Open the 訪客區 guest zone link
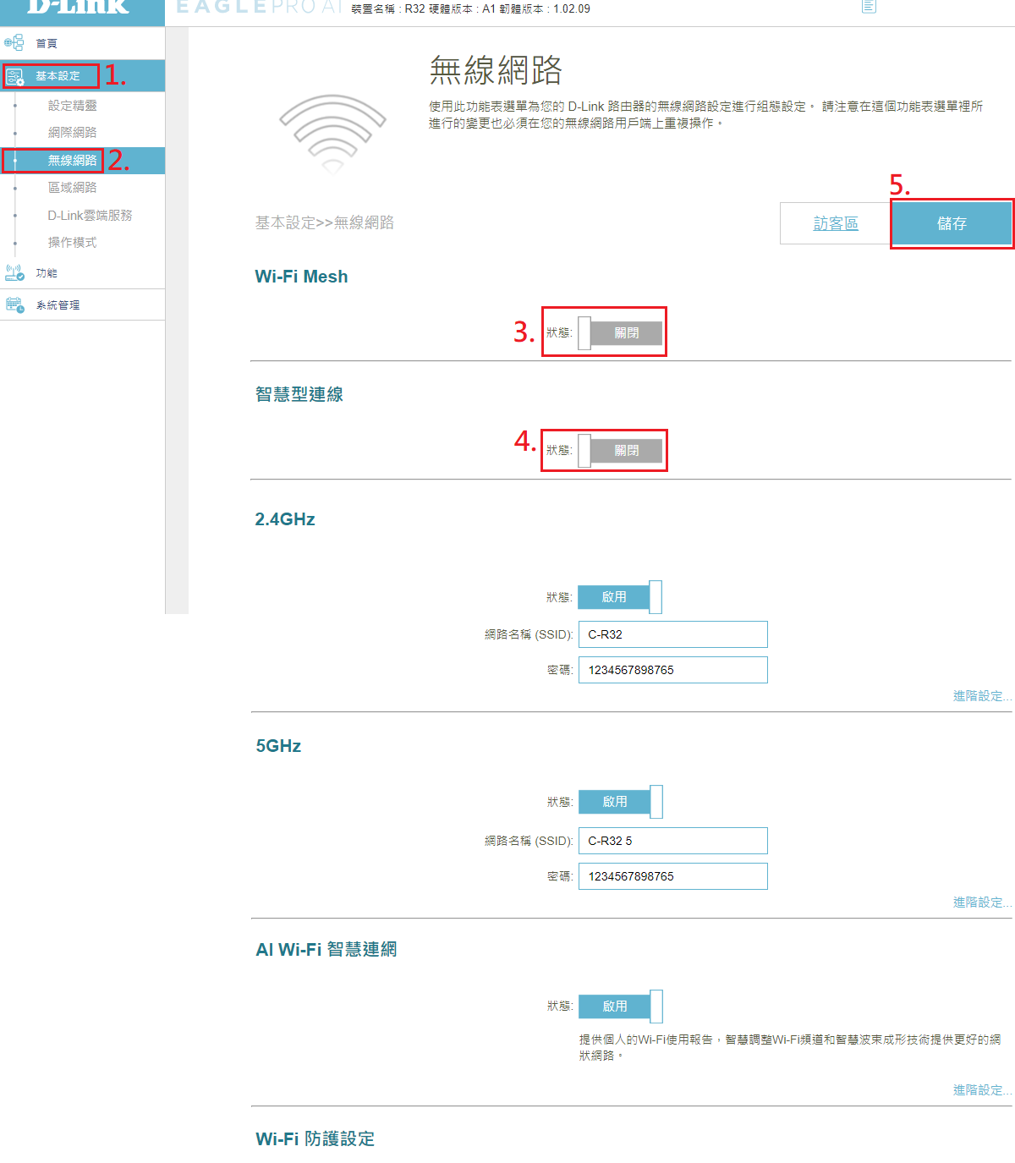This screenshot has height=1163, width=1015. (x=836, y=223)
